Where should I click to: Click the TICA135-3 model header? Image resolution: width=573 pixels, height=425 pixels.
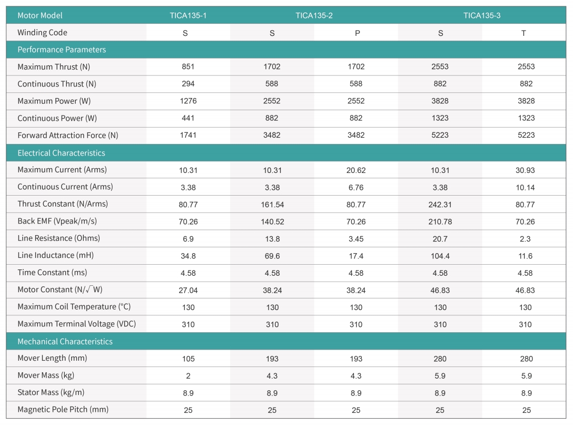click(482, 15)
